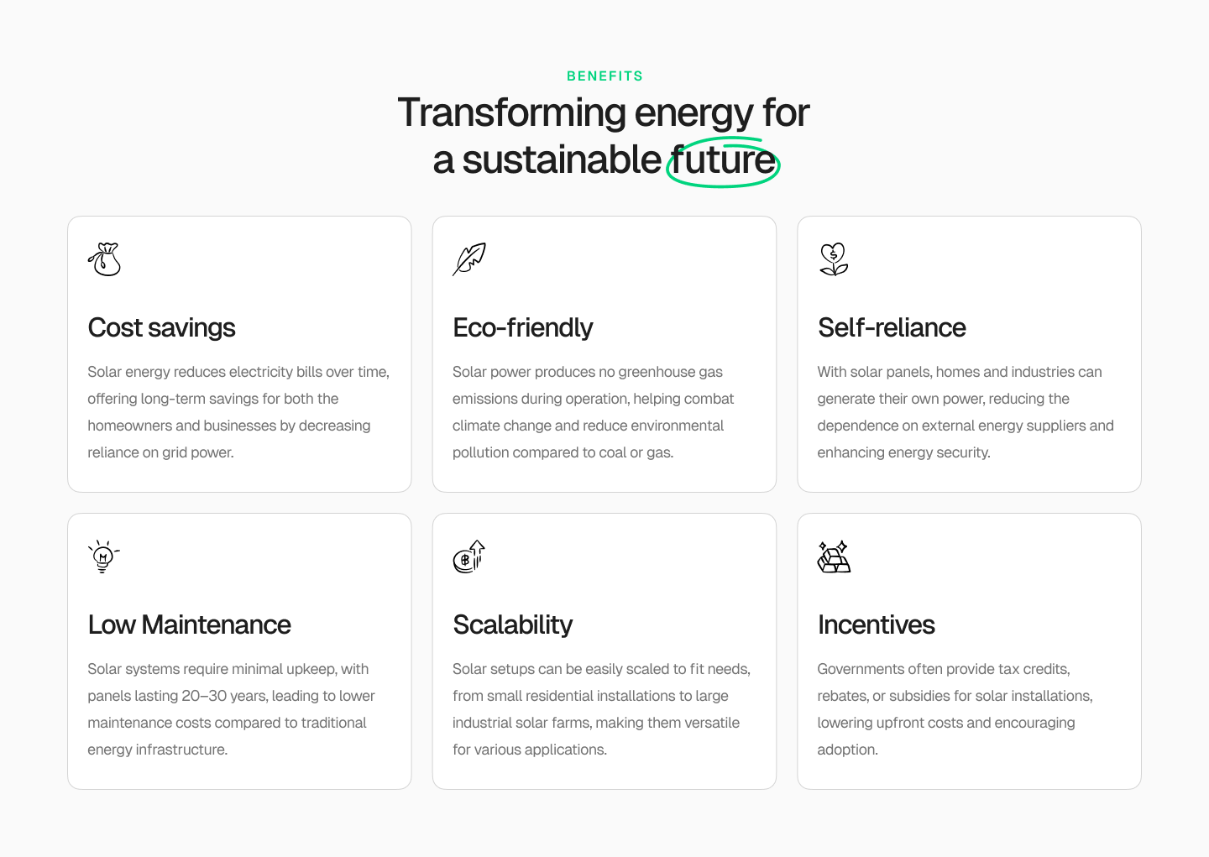The width and height of the screenshot is (1209, 857).
Task: Select the Eco-friendly heading
Action: pos(522,327)
